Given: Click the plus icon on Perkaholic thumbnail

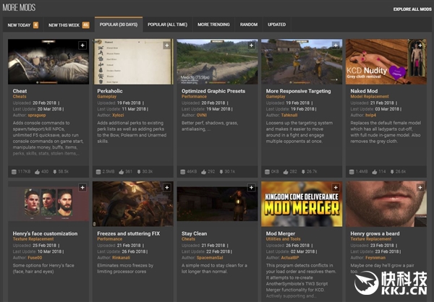Looking at the screenshot, I should (167, 46).
